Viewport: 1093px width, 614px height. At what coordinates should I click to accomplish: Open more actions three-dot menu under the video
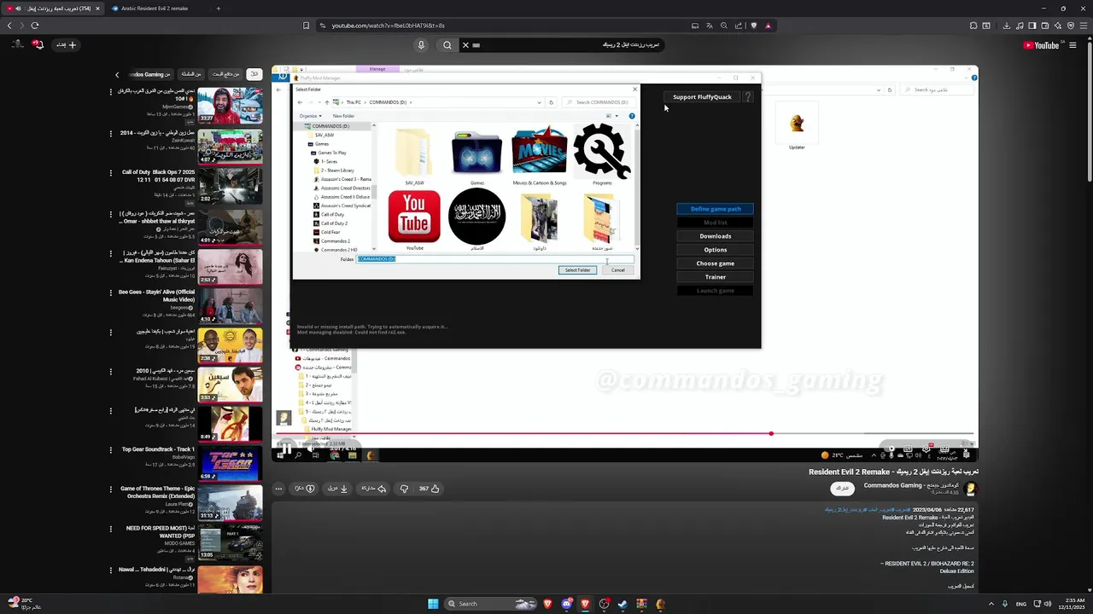278,489
